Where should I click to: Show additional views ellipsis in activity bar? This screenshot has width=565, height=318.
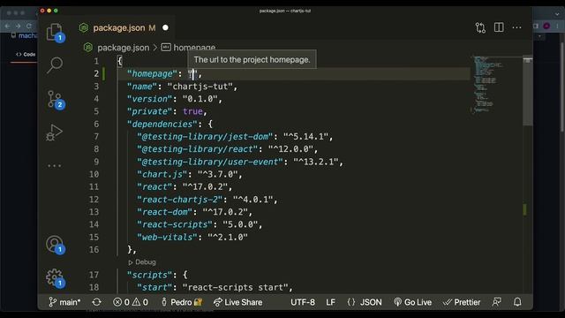point(55,166)
